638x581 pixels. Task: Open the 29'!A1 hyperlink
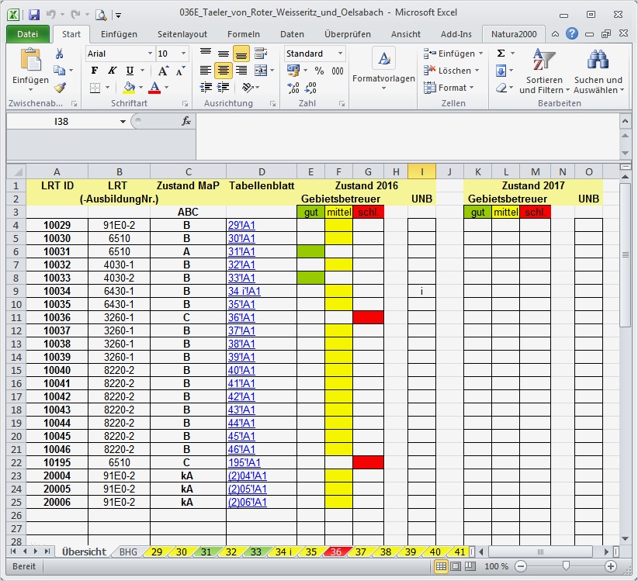(x=241, y=226)
